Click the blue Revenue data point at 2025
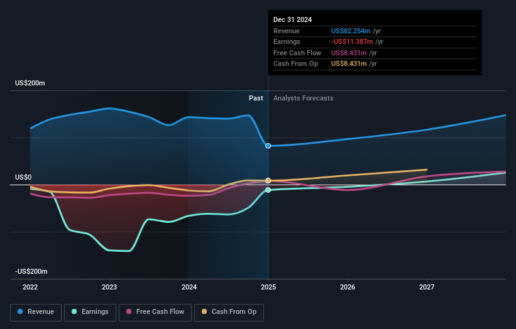This screenshot has height=329, width=516. pyautogui.click(x=268, y=146)
